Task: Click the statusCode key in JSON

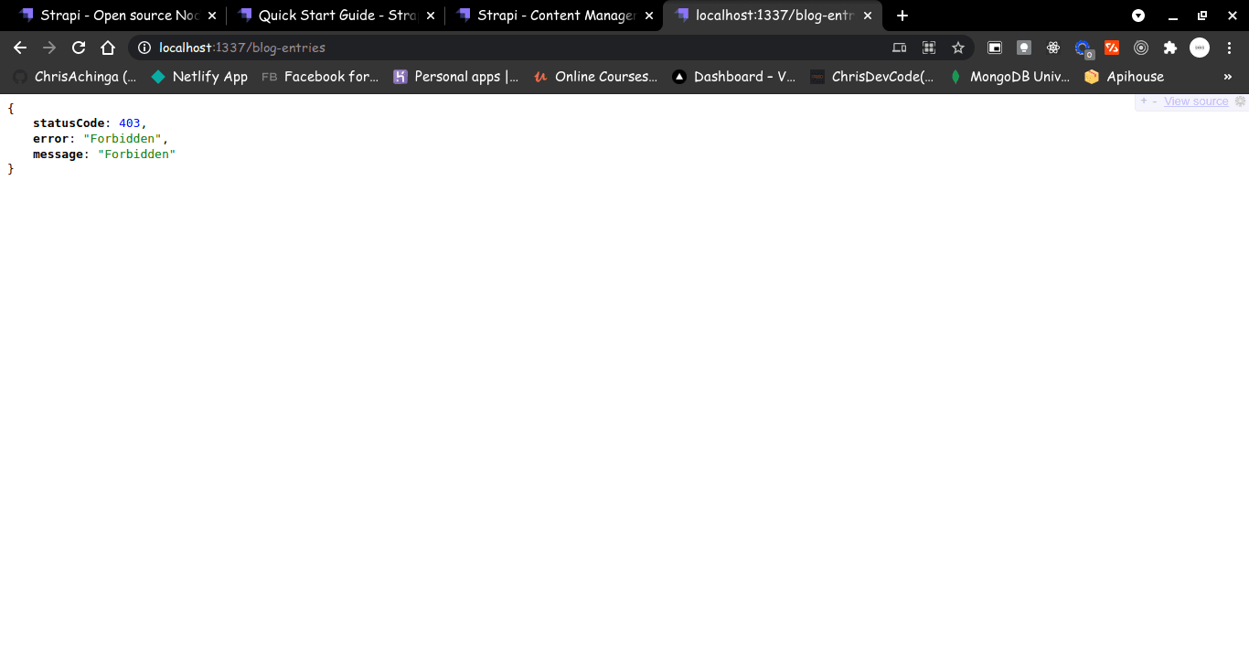Action: [x=69, y=123]
